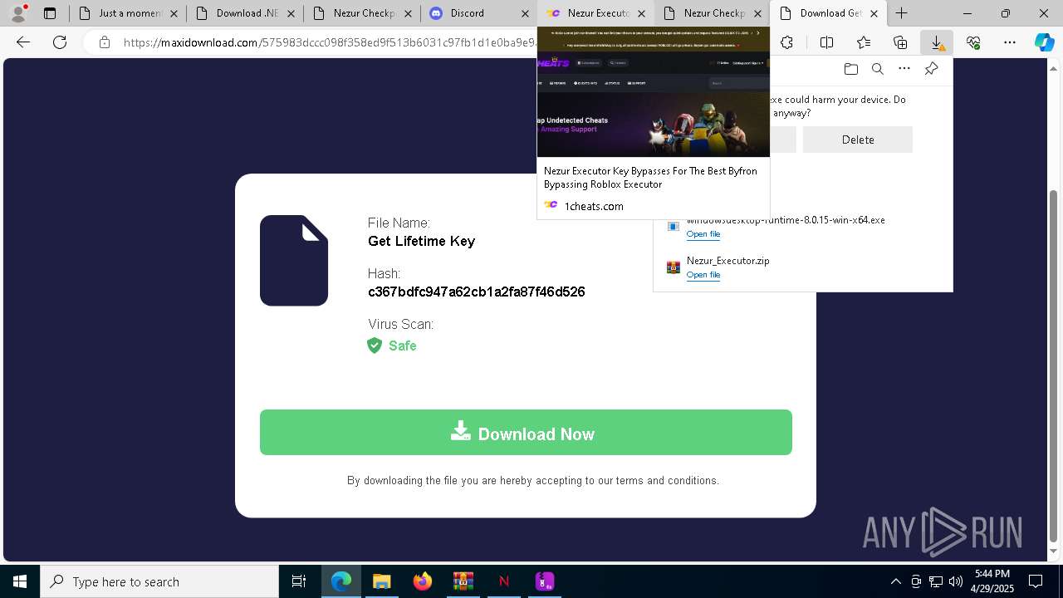Select Nezur_Executor.zip download entry
This screenshot has height=598, width=1063.
pos(803,267)
